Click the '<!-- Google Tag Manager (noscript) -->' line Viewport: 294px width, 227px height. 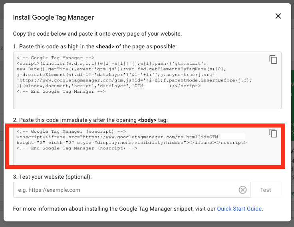tap(71, 131)
